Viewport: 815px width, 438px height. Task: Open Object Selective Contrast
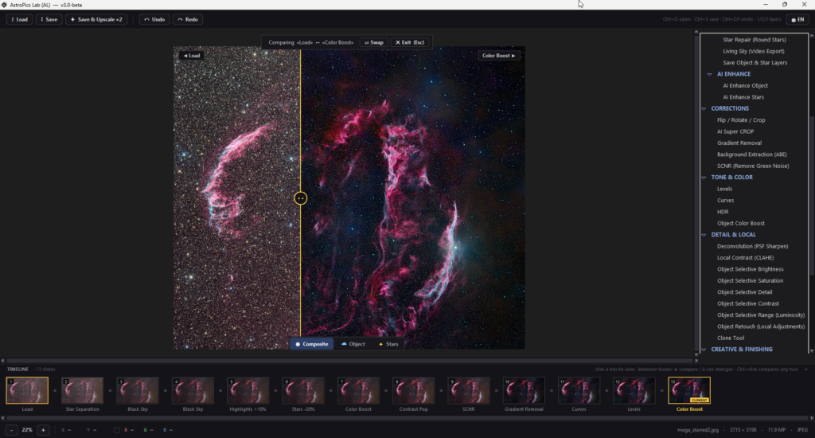pyautogui.click(x=748, y=303)
